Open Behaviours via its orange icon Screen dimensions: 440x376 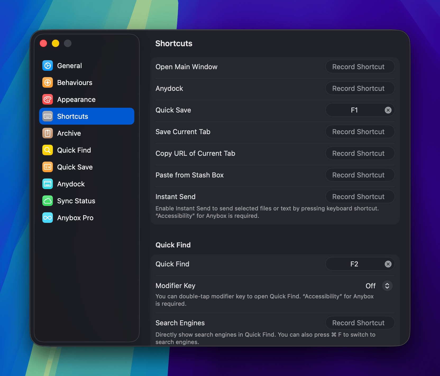(x=48, y=83)
